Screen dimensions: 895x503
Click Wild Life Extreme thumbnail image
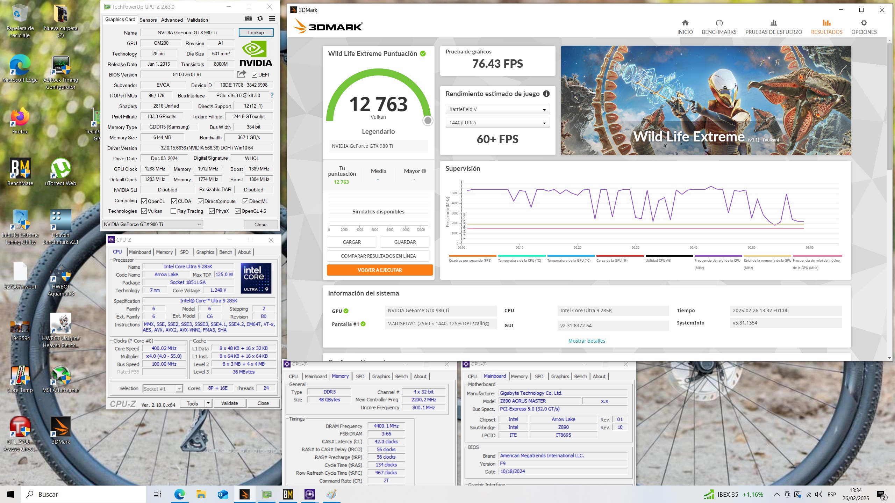[706, 100]
